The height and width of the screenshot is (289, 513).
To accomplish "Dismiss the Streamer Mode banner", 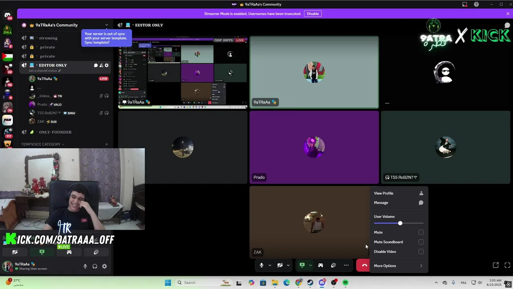I will [x=508, y=14].
